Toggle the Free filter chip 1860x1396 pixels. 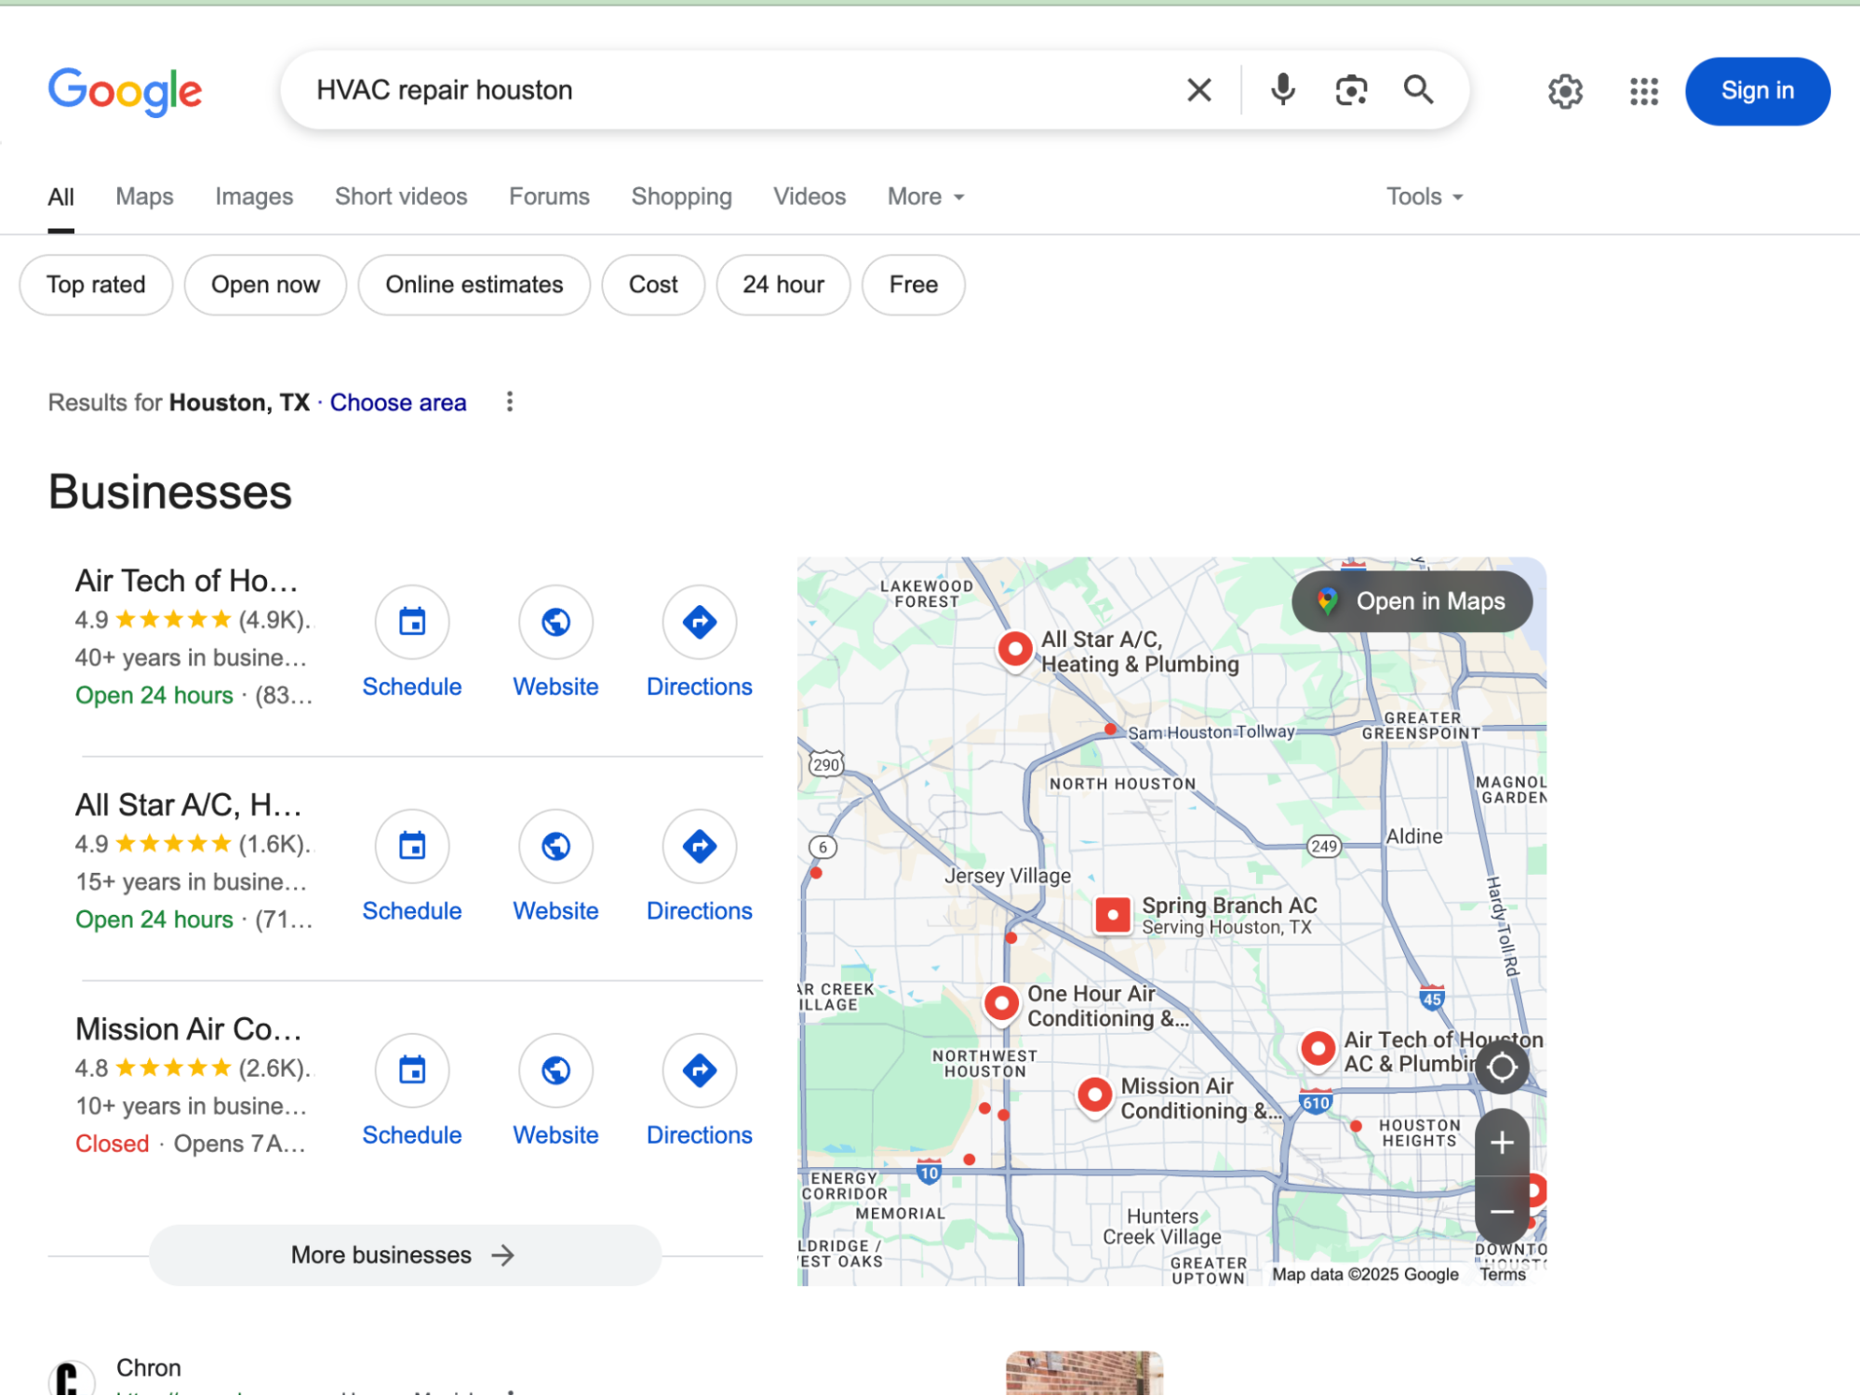(912, 285)
